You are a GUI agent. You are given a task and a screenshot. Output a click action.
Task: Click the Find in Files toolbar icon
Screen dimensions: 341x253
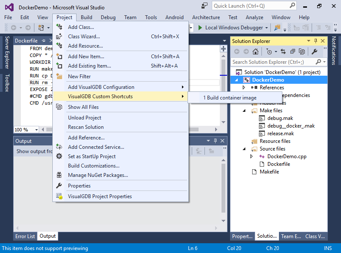[277, 28]
